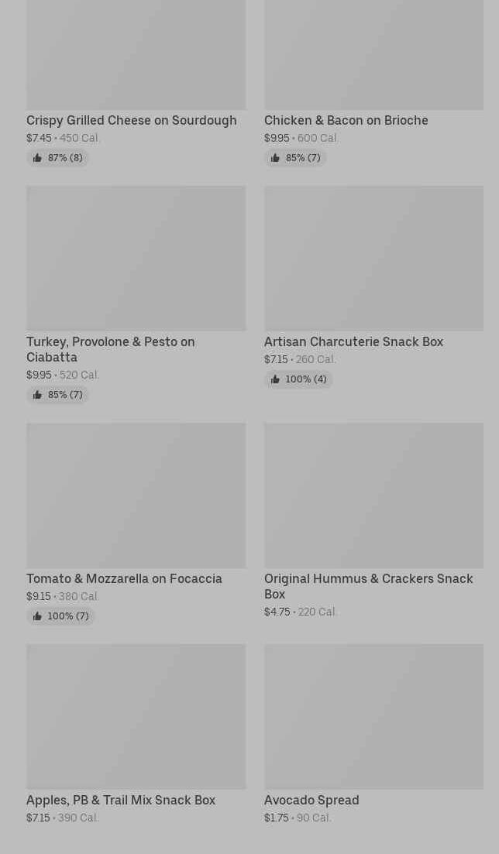The image size is (499, 854).
Task: Open Crispy Grilled Cheese on Sourdough item
Action: point(131,121)
